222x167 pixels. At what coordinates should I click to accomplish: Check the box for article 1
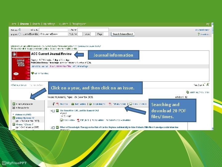(54, 111)
